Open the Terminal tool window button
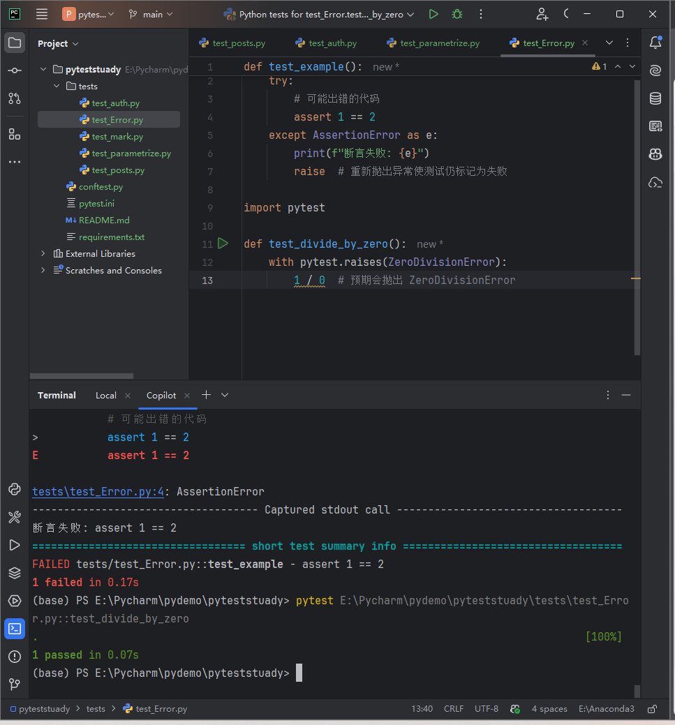Image resolution: width=675 pixels, height=725 pixels. coord(15,629)
